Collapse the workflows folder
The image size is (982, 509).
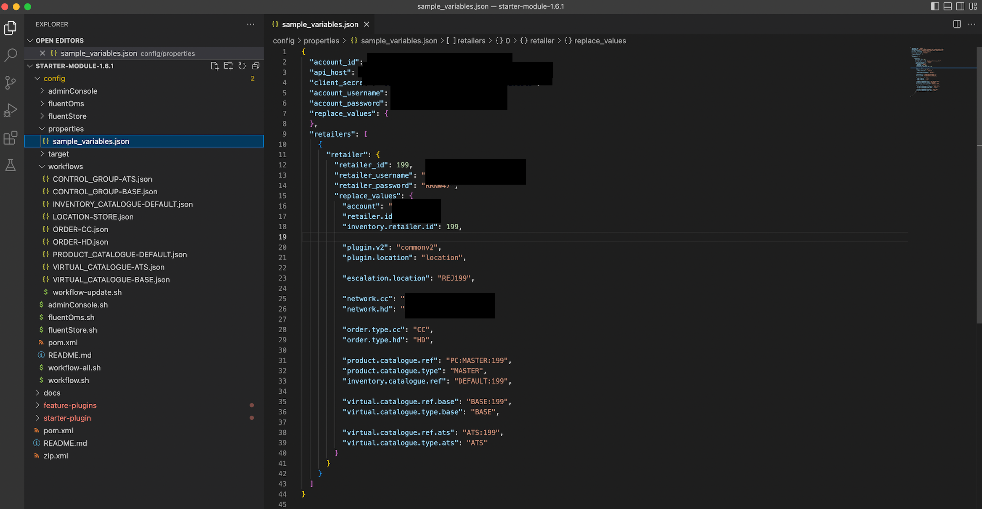(65, 167)
